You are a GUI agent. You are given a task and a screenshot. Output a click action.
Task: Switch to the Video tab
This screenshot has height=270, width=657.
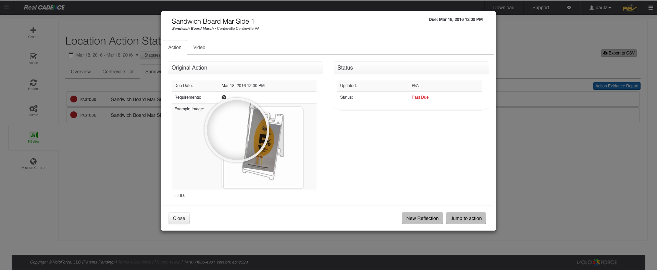pos(199,48)
